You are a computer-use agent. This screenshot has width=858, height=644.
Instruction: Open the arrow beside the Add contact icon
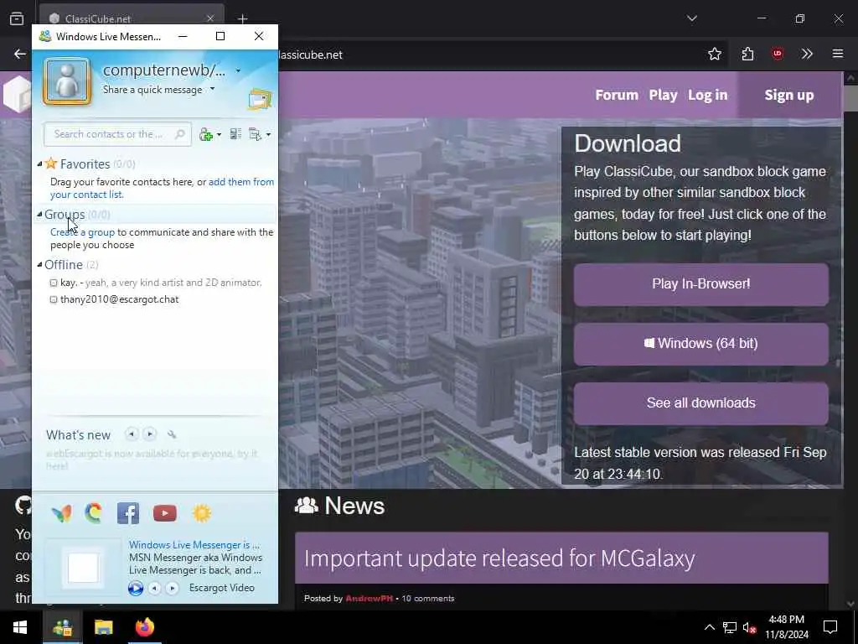click(219, 135)
